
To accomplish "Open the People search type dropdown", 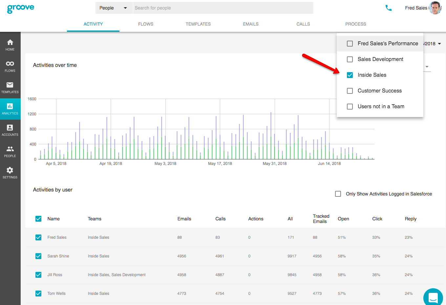I will pyautogui.click(x=114, y=8).
